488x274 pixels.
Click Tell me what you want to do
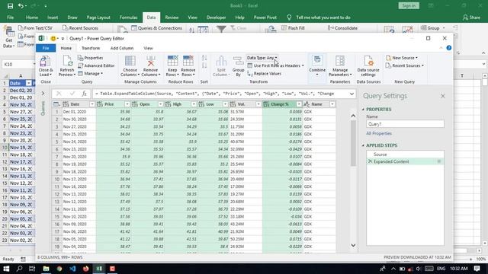323,18
